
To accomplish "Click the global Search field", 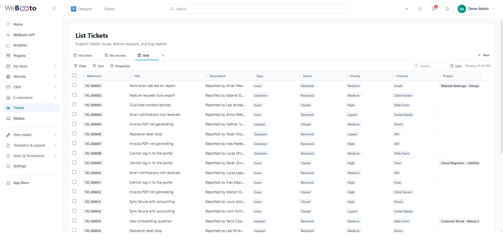I will 258,9.
